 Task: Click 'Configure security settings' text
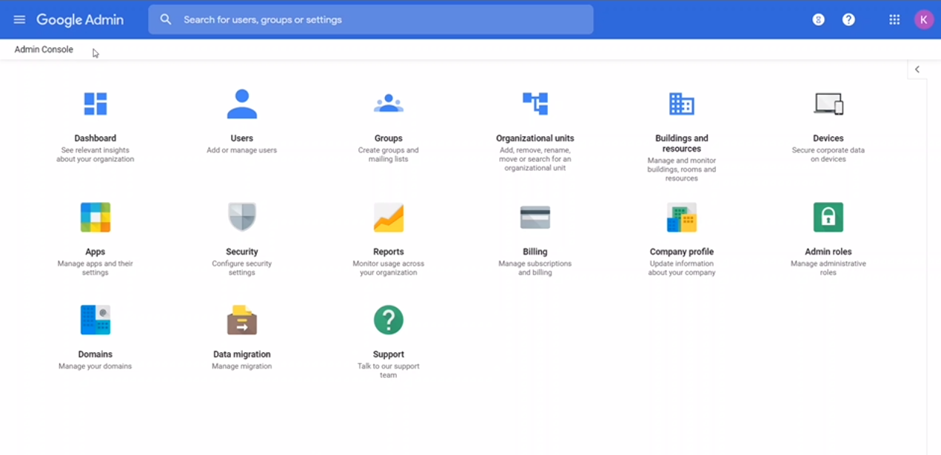coord(242,268)
